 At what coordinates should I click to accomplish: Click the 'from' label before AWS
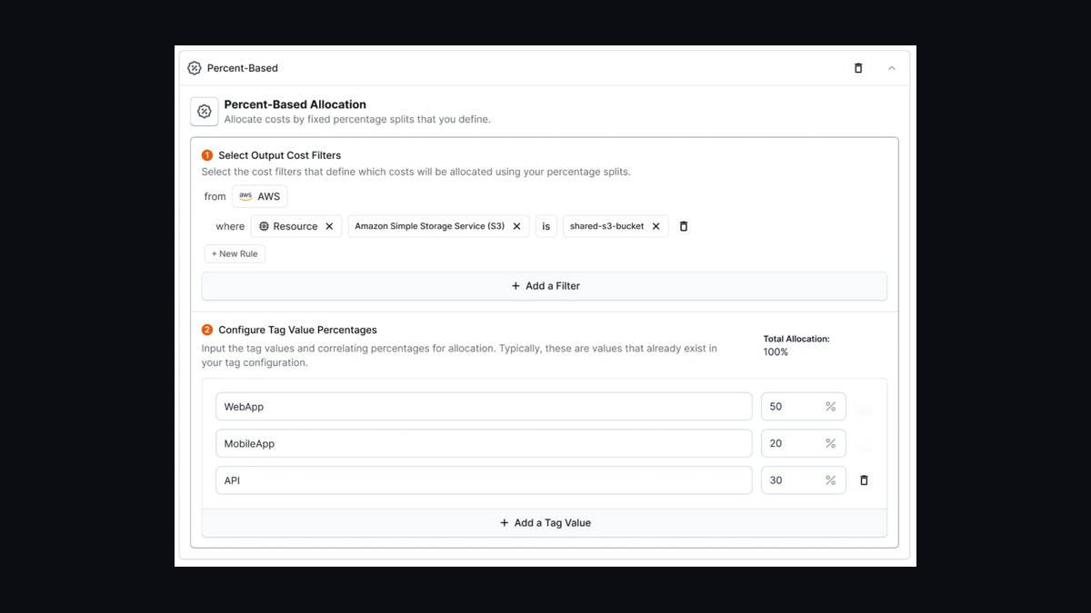tap(215, 196)
